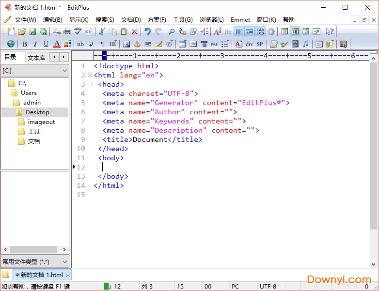Click the Save file icon
Image resolution: width=379 pixels, height=291 pixels.
32,31
